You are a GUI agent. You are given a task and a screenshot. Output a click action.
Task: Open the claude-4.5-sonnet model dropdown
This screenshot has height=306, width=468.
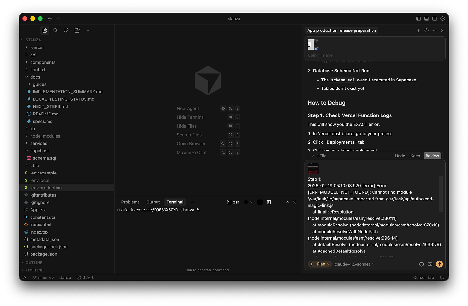tap(354, 264)
